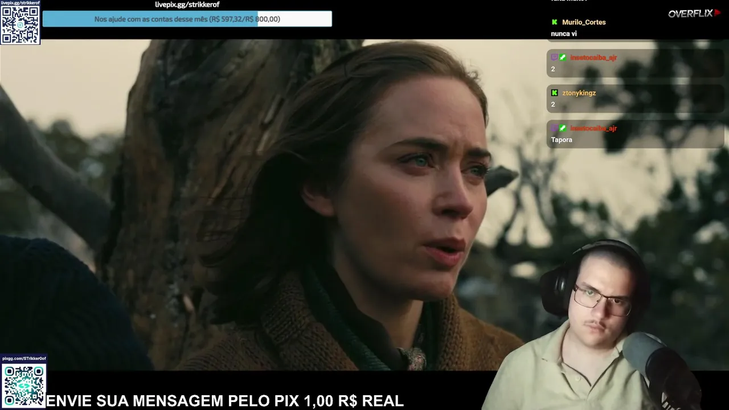This screenshot has height=410, width=729.
Task: Click the username Murilo_Cortes in chat
Action: coord(584,22)
